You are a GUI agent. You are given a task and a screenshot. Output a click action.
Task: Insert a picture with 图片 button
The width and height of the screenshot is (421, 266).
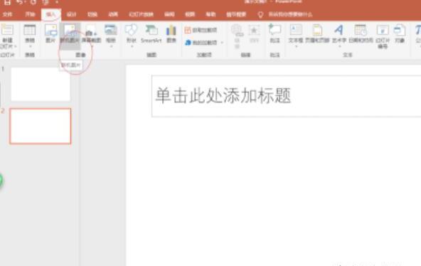50,34
